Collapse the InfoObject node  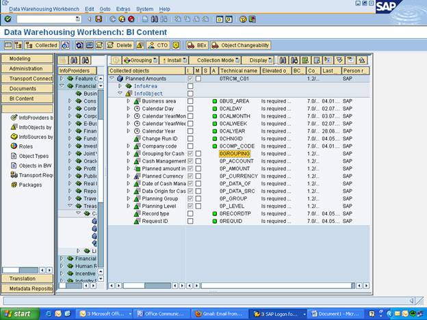click(x=120, y=93)
